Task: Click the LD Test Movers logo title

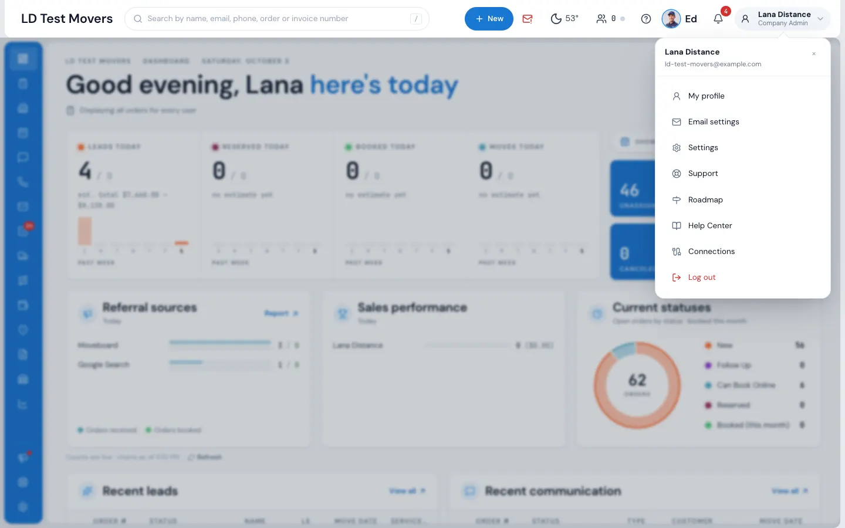Action: (67, 19)
